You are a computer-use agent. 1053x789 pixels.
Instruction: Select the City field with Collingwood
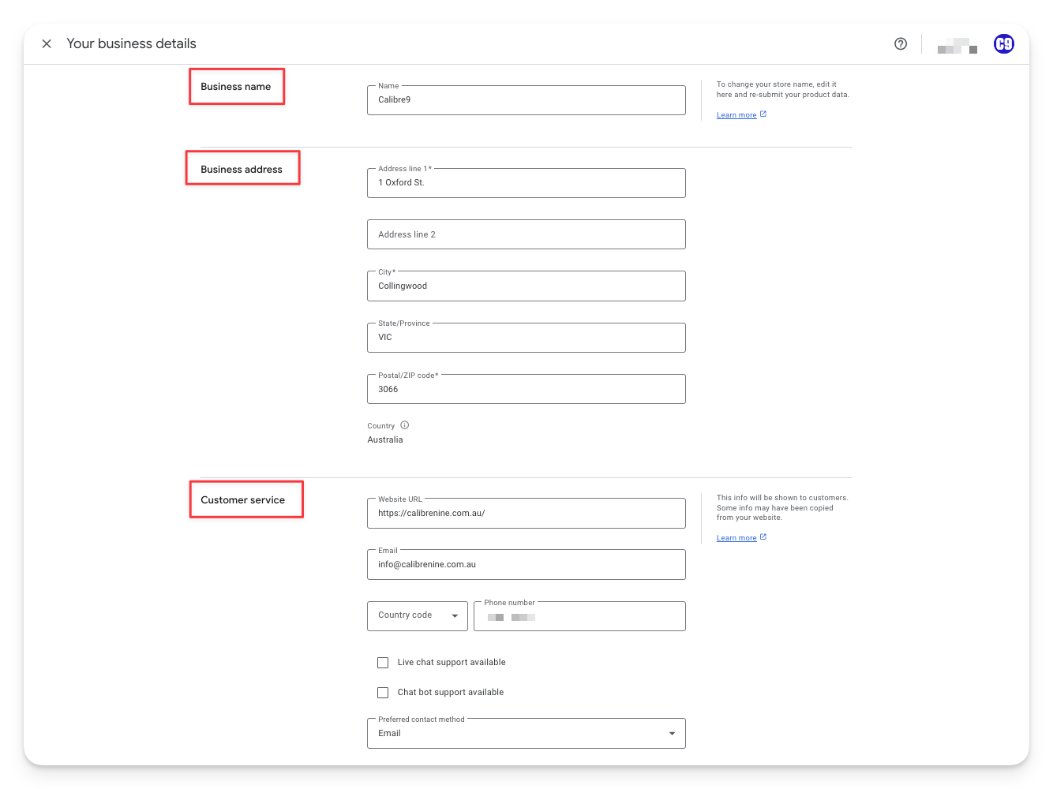(x=526, y=286)
